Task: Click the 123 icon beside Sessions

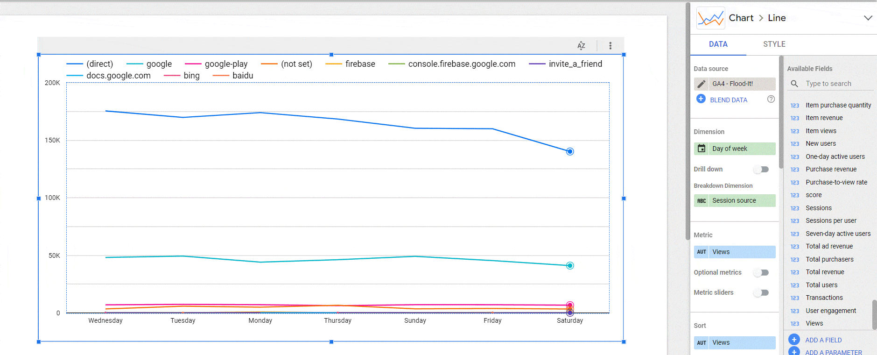Action: coord(795,208)
